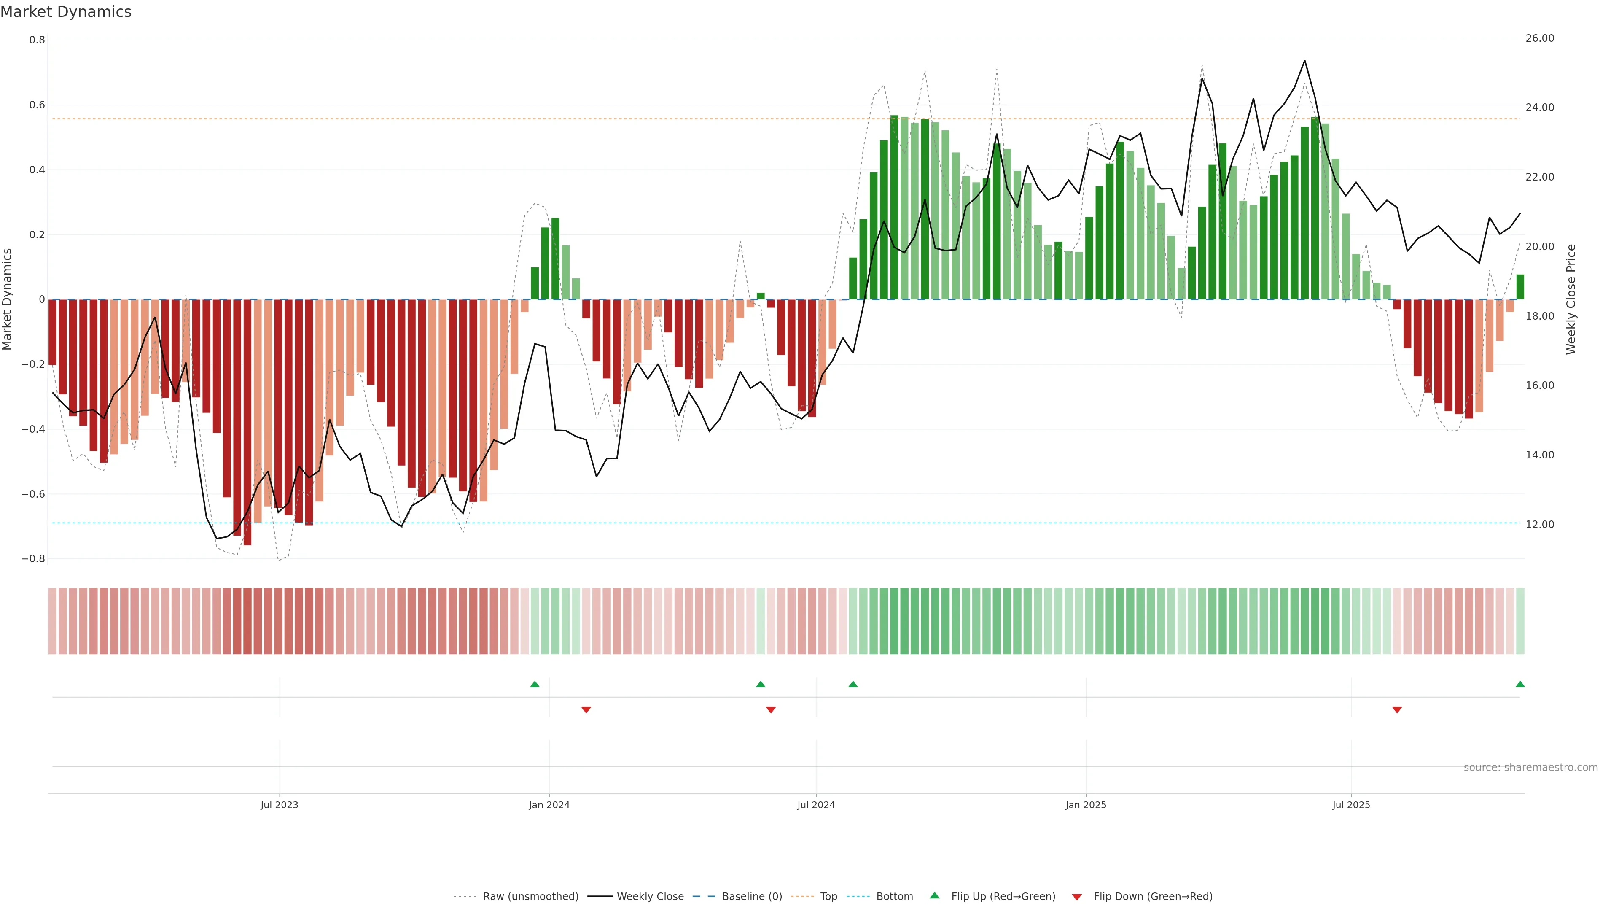Click the green flip-up marker after Jul 2024

[x=853, y=684]
